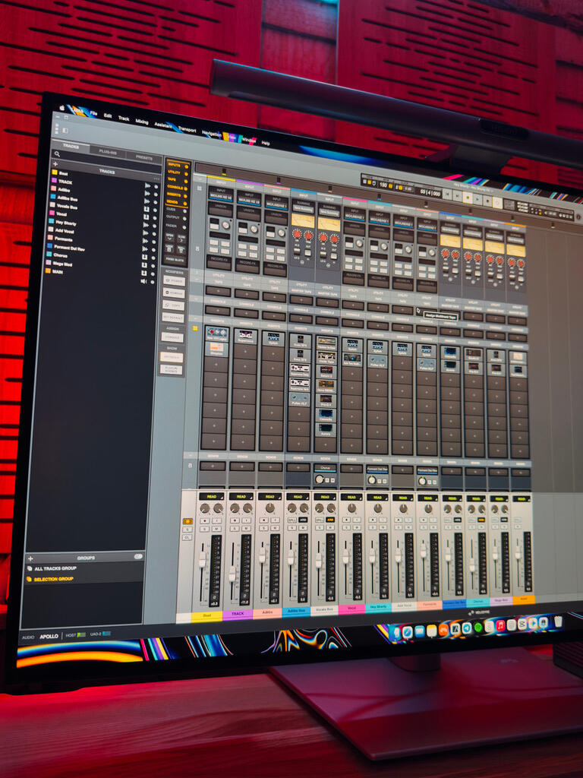Toggle the GROUPS panel switch
Viewport: 583px width, 778px height.
[x=138, y=557]
